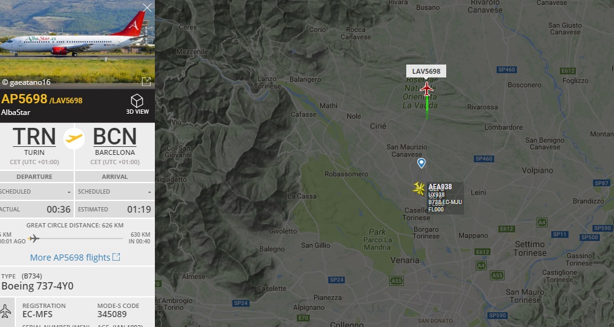The height and width of the screenshot is (327, 614).
Task: Click the DEPARTURE column header
Action: point(34,176)
